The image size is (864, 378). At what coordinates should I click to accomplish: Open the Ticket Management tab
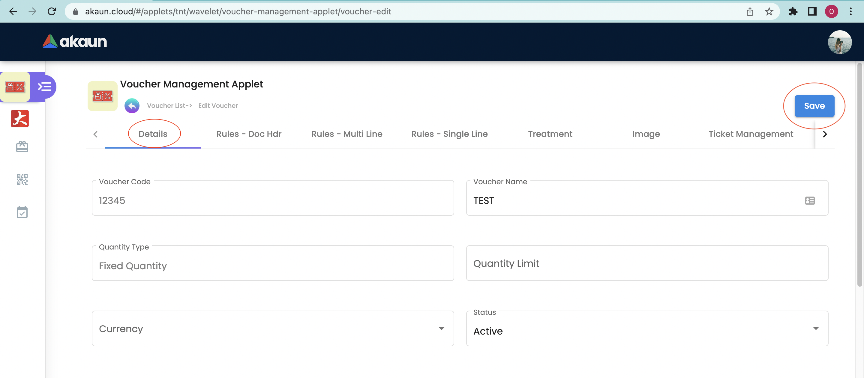(x=751, y=134)
